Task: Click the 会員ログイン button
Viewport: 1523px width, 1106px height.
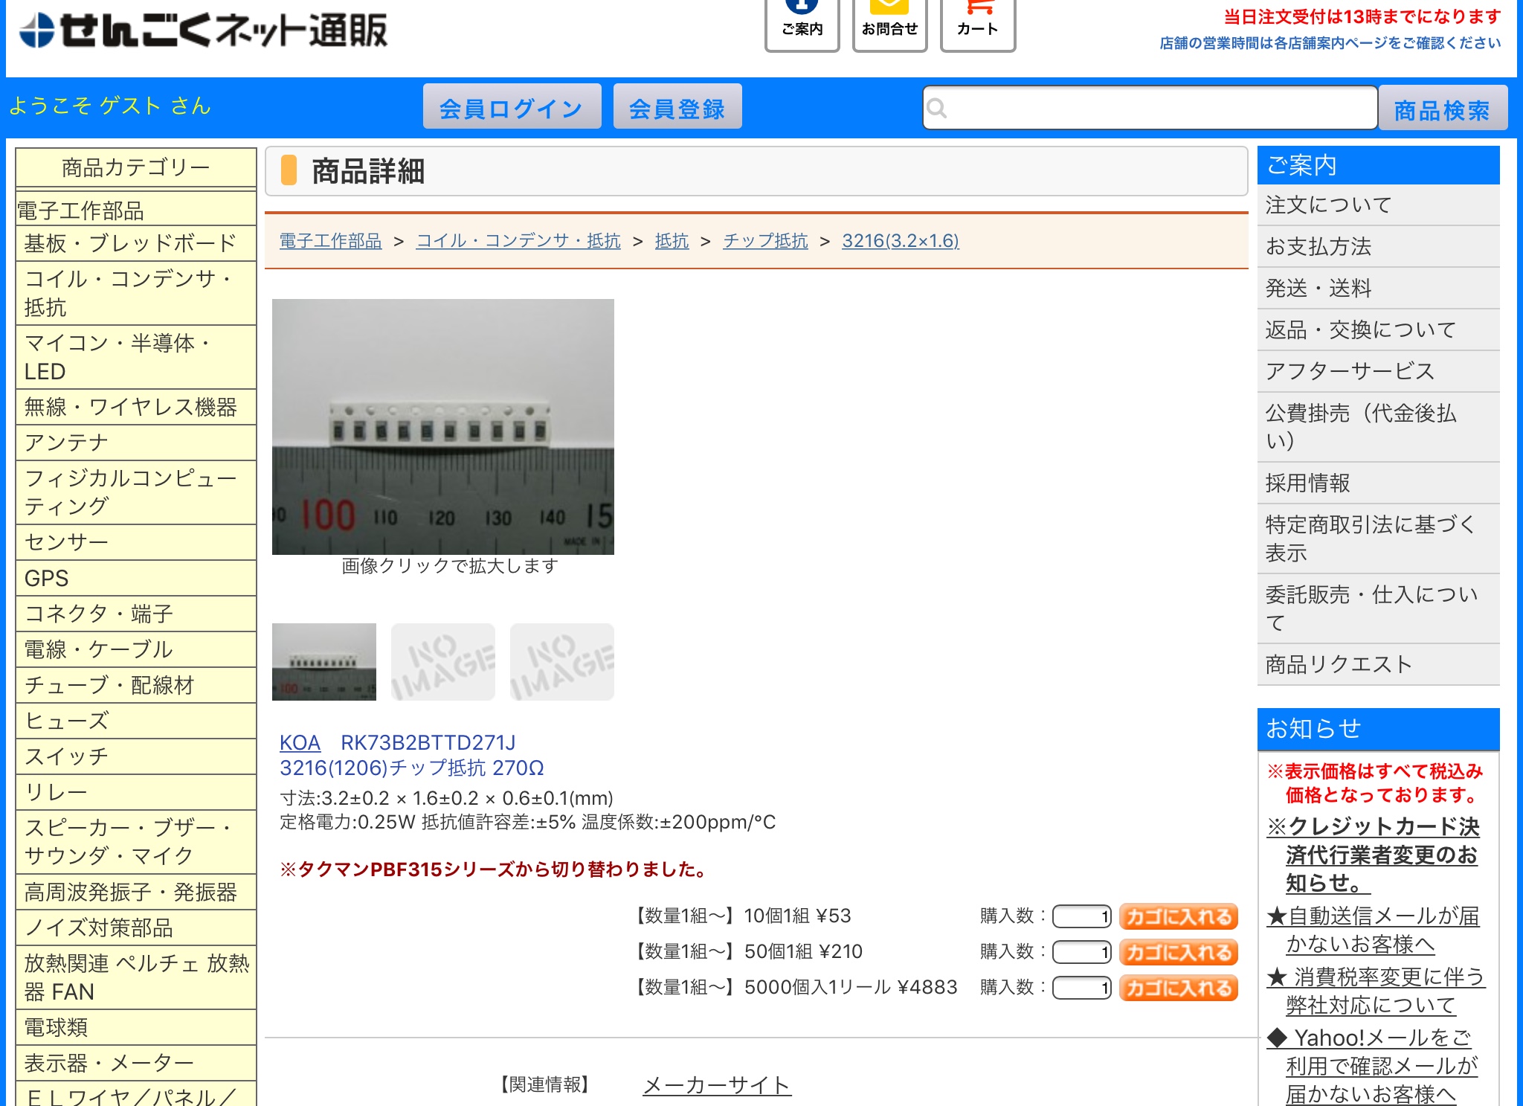Action: point(512,106)
